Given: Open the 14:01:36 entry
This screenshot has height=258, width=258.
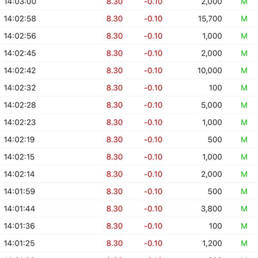Looking at the screenshot, I should pyautogui.click(x=129, y=226).
